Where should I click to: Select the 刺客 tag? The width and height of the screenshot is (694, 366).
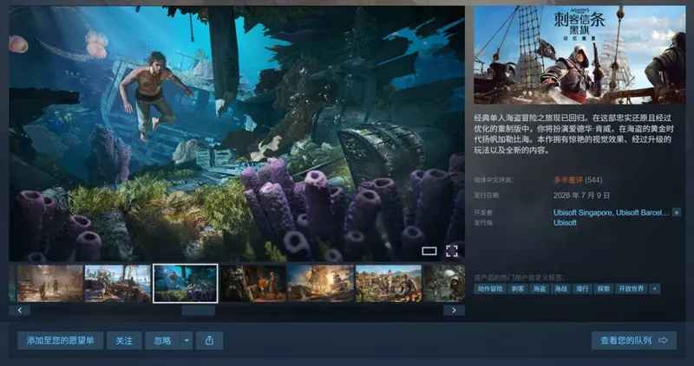pos(518,289)
